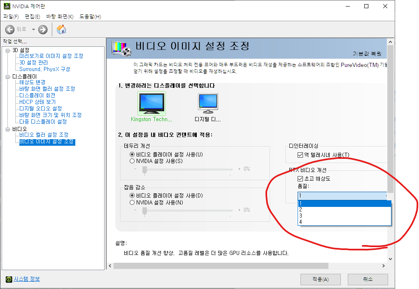The height and width of the screenshot is (289, 419).
Task: Open 디지털 오디오 설정 page
Action: click(41, 108)
